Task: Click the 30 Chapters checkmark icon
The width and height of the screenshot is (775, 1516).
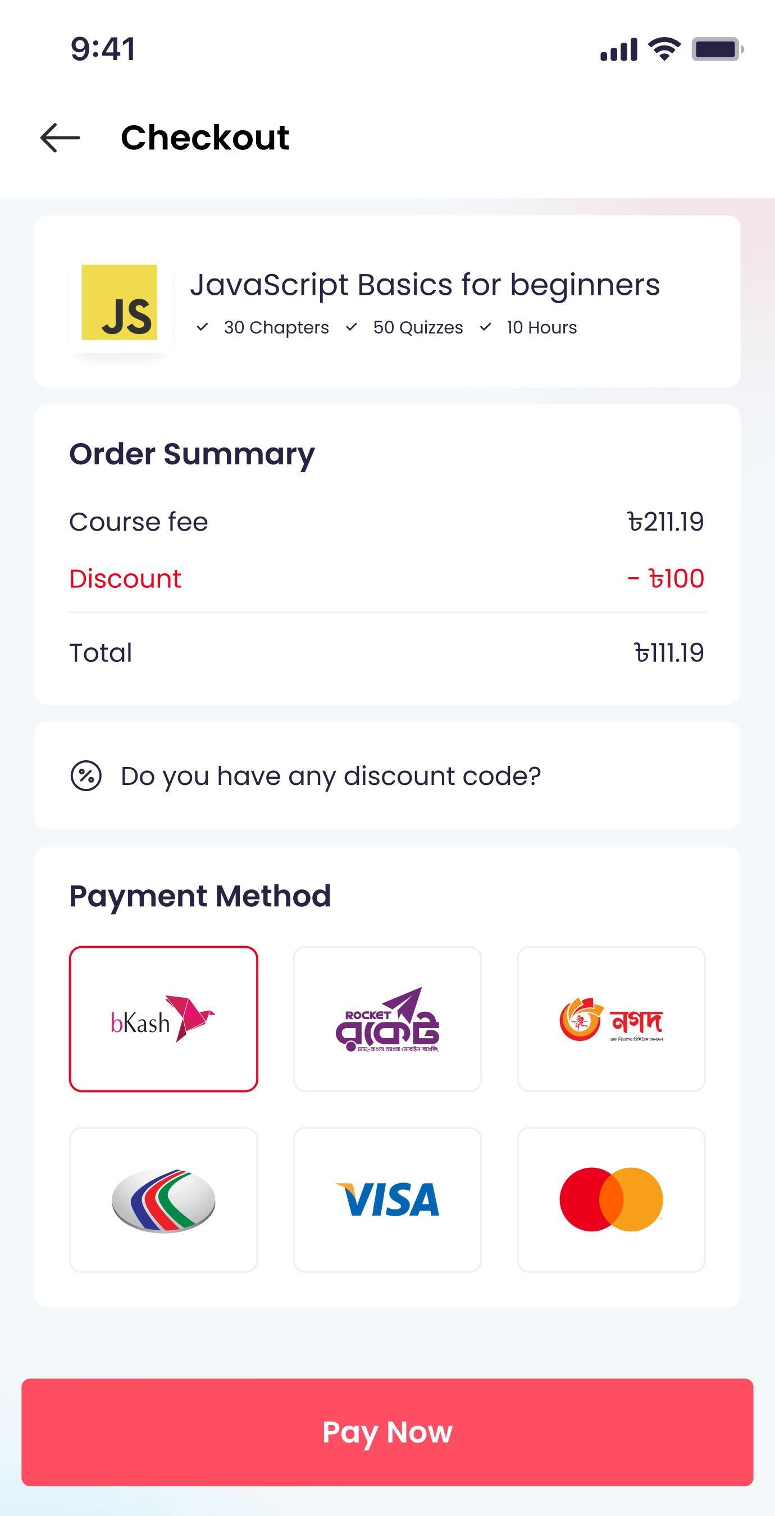Action: click(x=202, y=327)
